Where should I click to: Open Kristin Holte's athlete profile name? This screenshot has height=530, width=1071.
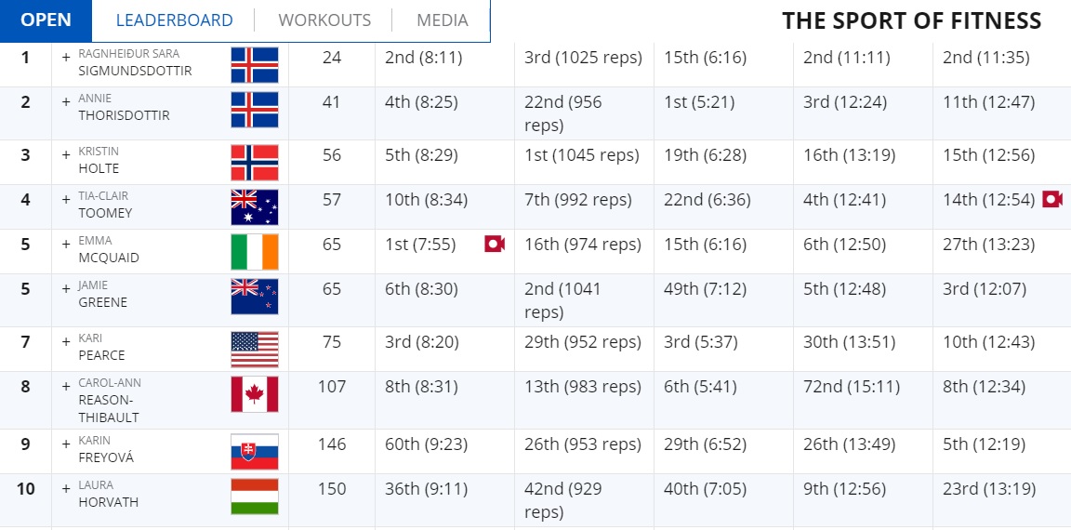click(x=99, y=160)
